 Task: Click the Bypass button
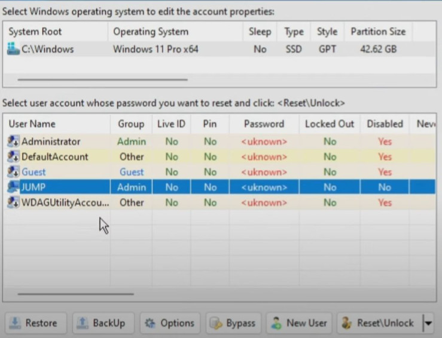click(x=233, y=323)
